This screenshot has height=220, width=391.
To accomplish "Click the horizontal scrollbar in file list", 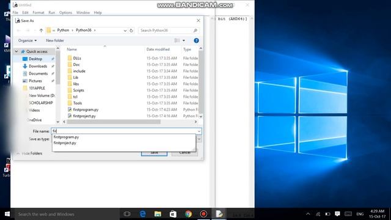I will 114,122.
